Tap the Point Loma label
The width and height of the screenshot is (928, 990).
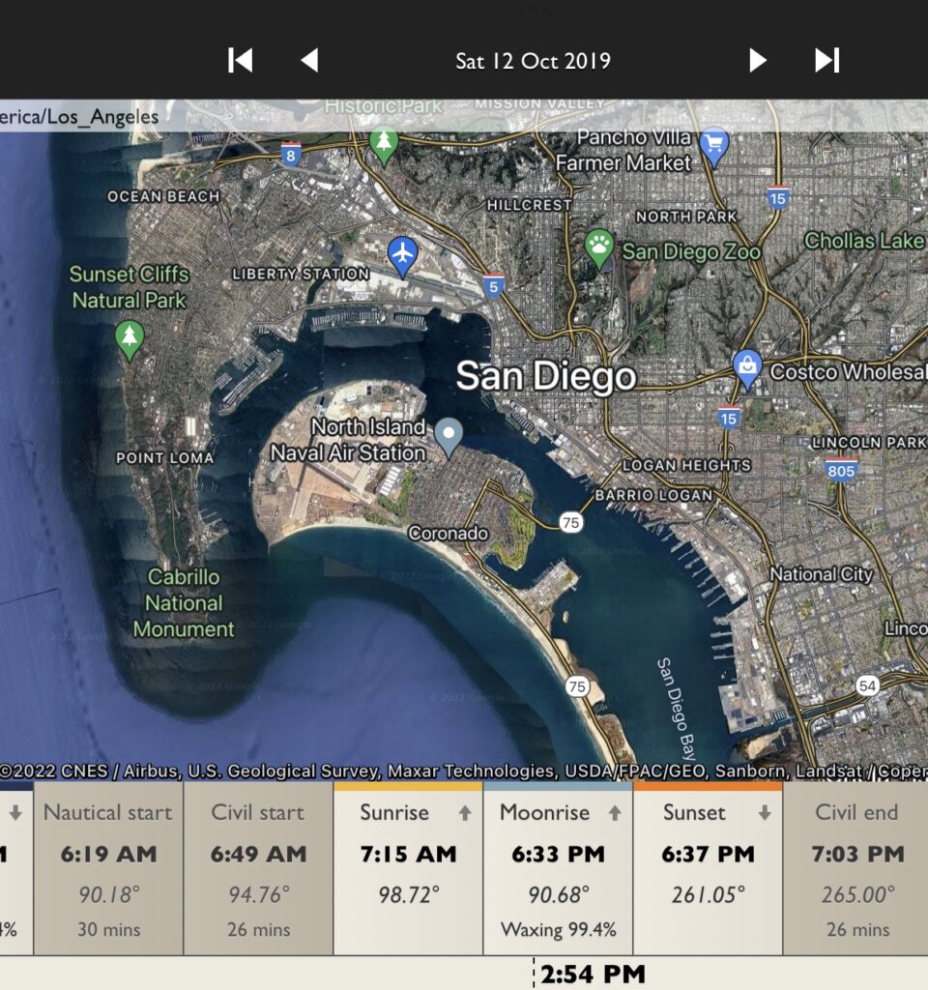164,457
